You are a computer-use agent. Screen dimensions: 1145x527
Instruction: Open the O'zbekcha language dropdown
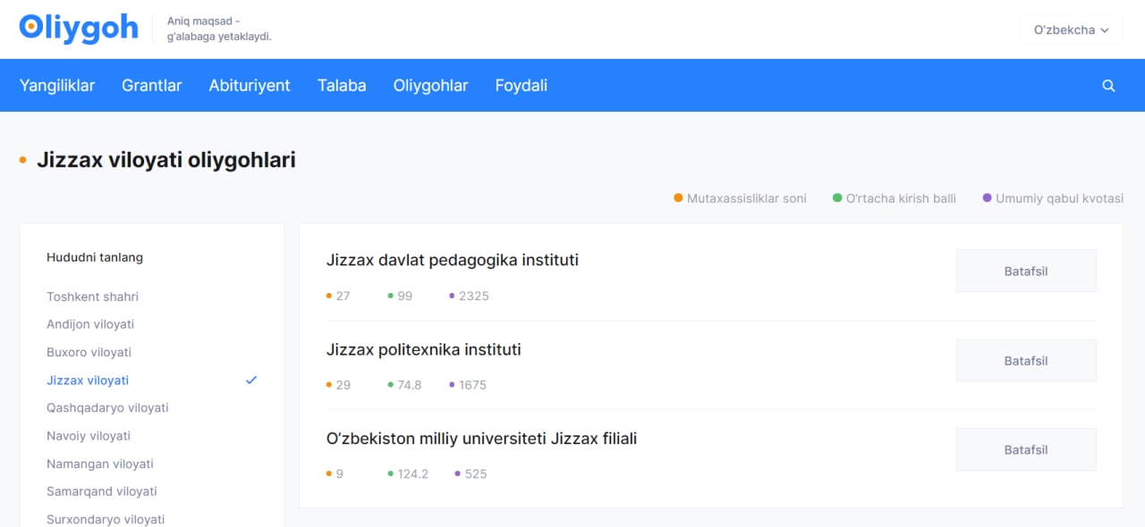(x=1071, y=29)
